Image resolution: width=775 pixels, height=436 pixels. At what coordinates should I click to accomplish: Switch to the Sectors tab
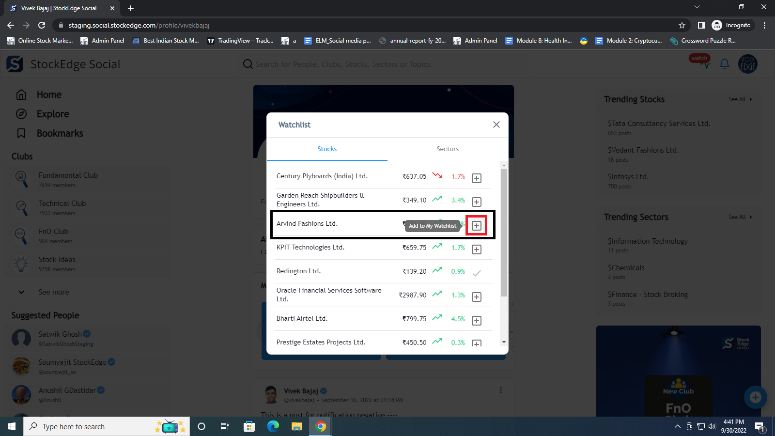[448, 149]
